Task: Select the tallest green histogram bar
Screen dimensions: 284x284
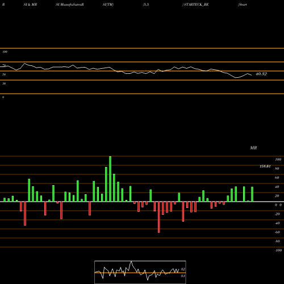Action: tap(110, 179)
